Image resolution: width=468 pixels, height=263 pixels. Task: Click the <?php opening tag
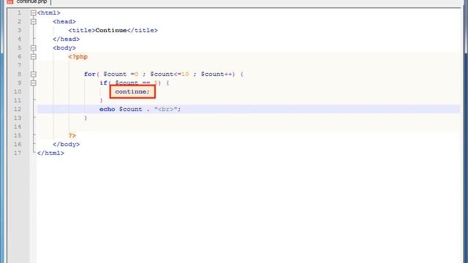tap(78, 57)
